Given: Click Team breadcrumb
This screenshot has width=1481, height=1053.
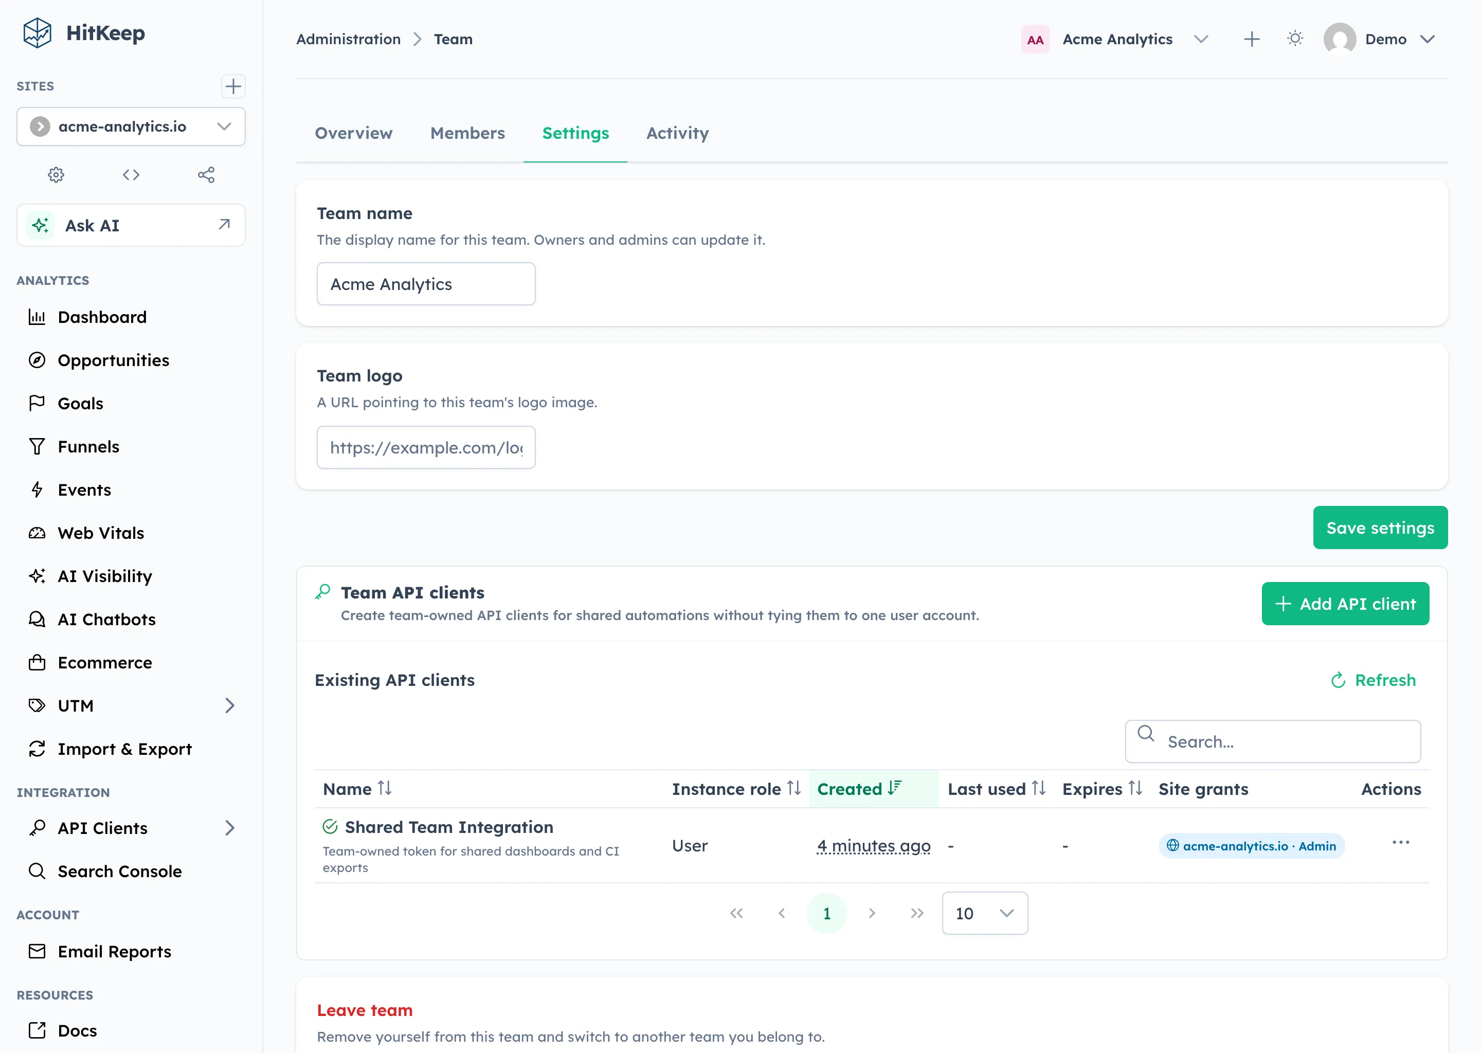Looking at the screenshot, I should click(453, 40).
